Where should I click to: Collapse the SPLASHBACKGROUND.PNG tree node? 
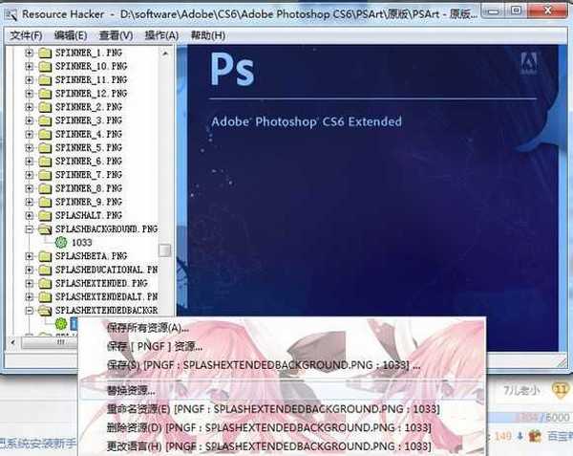30,229
